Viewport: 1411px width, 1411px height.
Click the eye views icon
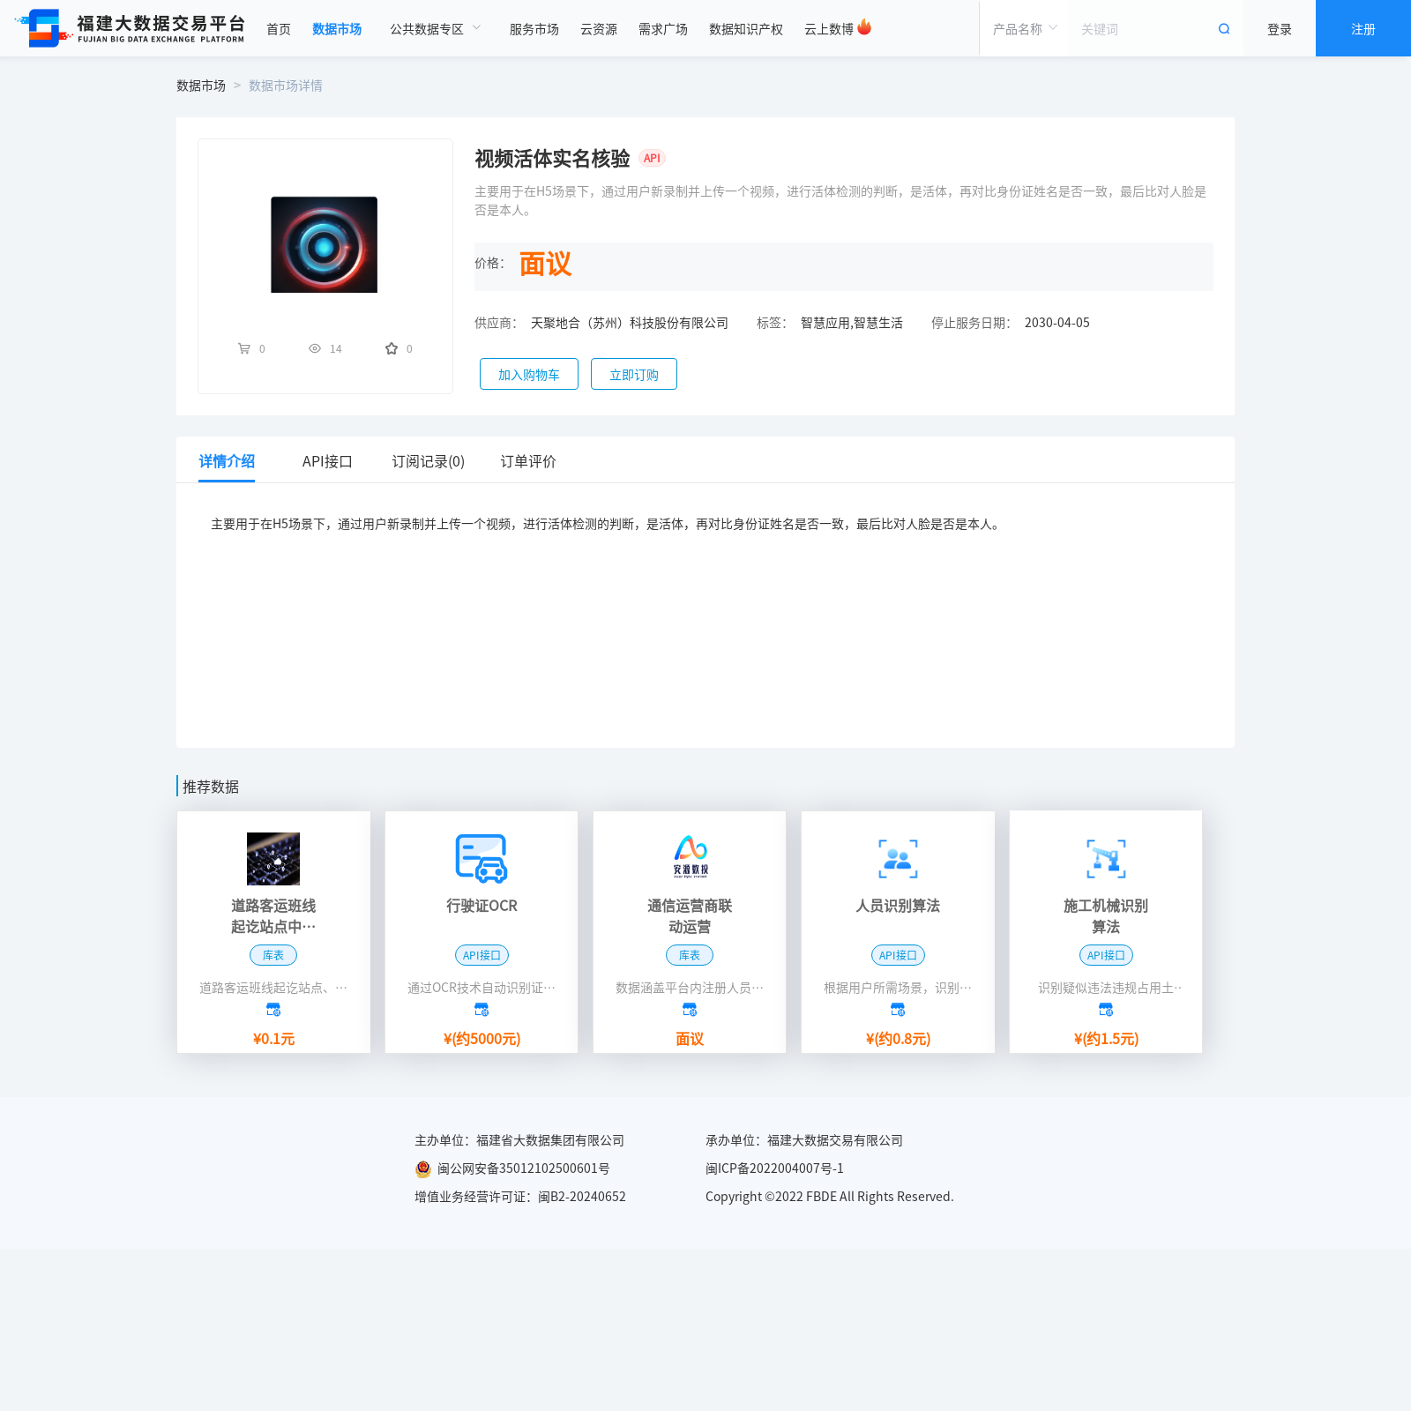point(315,348)
